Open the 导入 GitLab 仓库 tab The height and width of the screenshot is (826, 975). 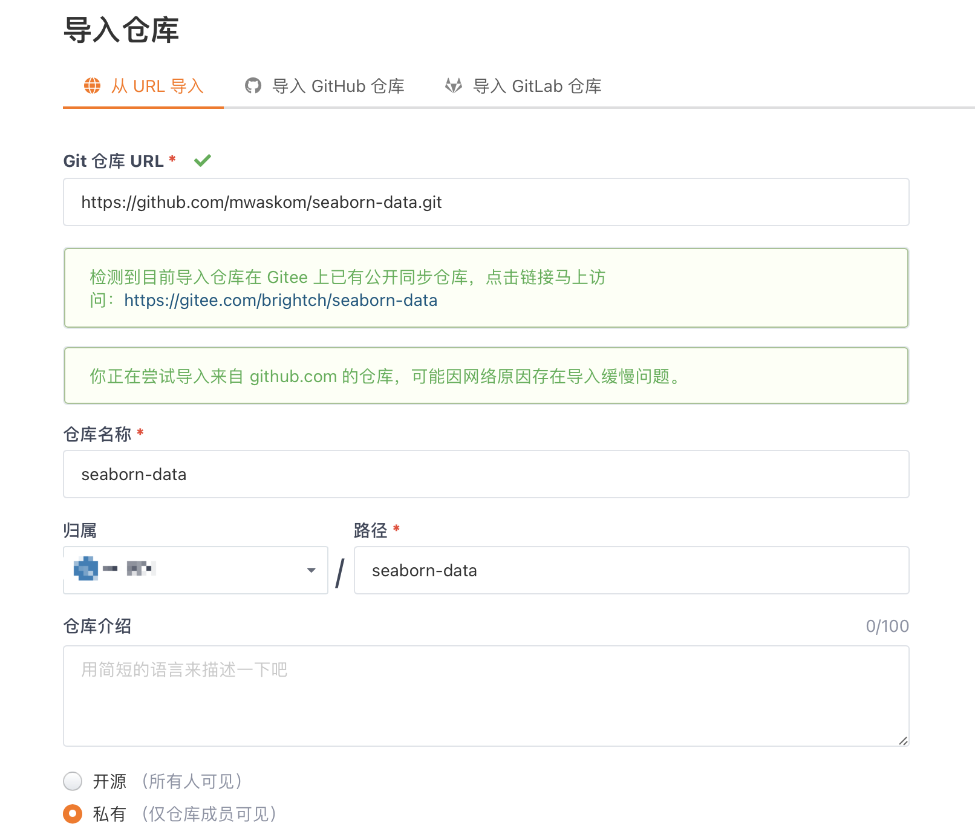[x=523, y=86]
